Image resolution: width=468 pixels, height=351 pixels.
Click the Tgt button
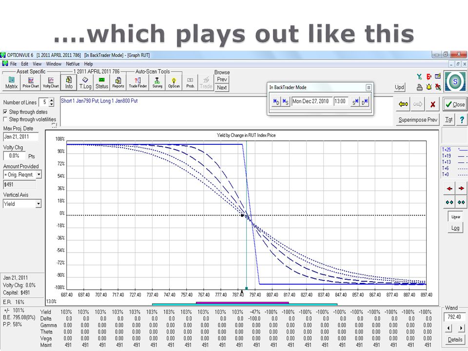pyautogui.click(x=448, y=120)
